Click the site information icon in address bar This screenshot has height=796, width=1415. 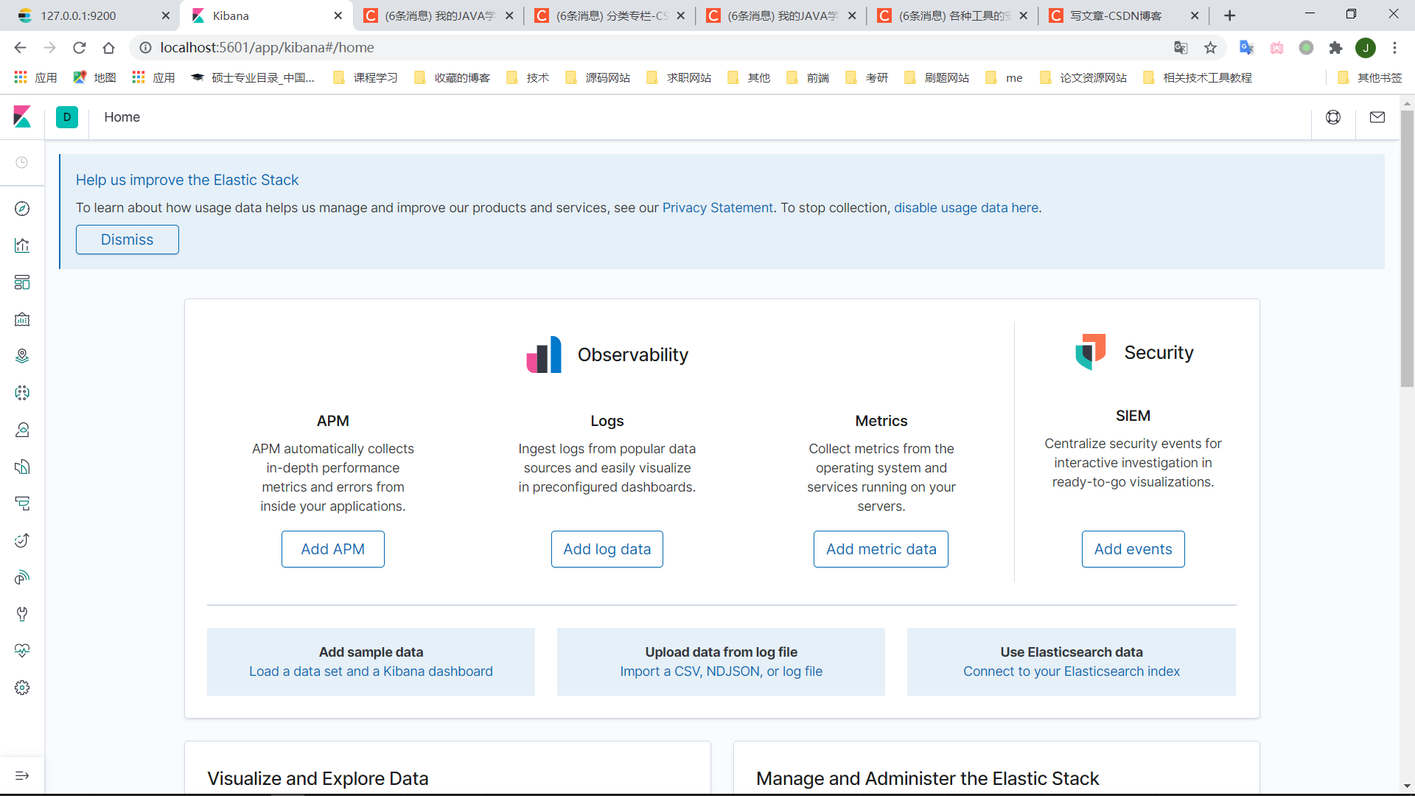[x=145, y=48]
